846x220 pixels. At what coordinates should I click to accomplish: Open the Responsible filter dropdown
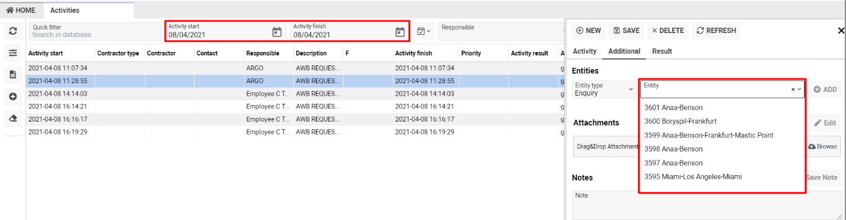(x=502, y=31)
